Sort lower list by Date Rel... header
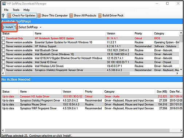184x138 pixels. click(x=176, y=91)
